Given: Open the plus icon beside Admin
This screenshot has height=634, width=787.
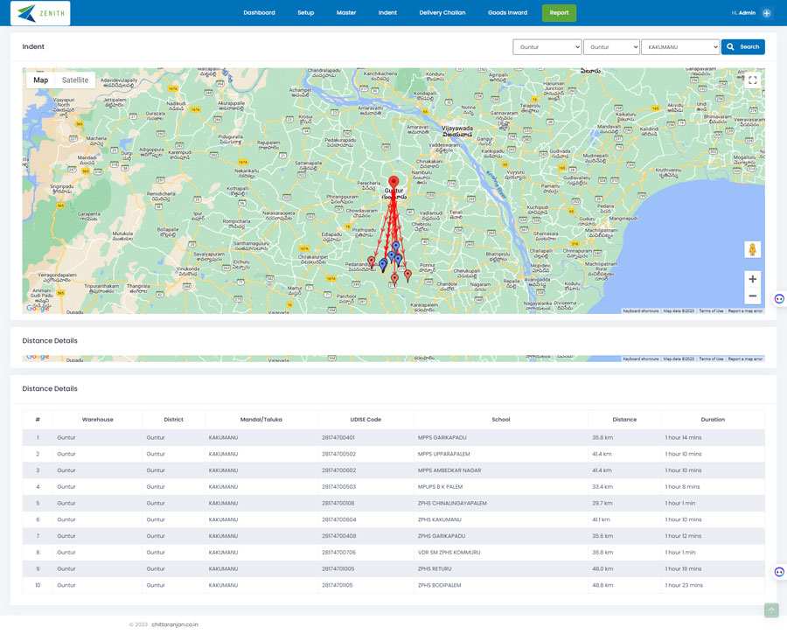Looking at the screenshot, I should click(766, 13).
